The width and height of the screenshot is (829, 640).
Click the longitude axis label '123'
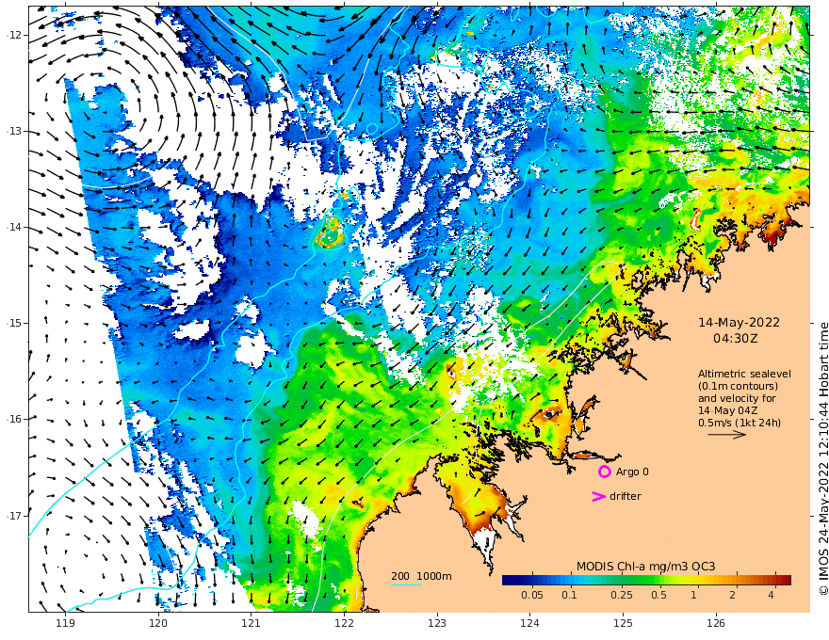tap(437, 624)
